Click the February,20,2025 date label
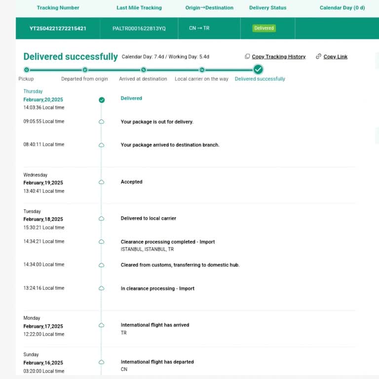This screenshot has width=379, height=379. (x=43, y=100)
